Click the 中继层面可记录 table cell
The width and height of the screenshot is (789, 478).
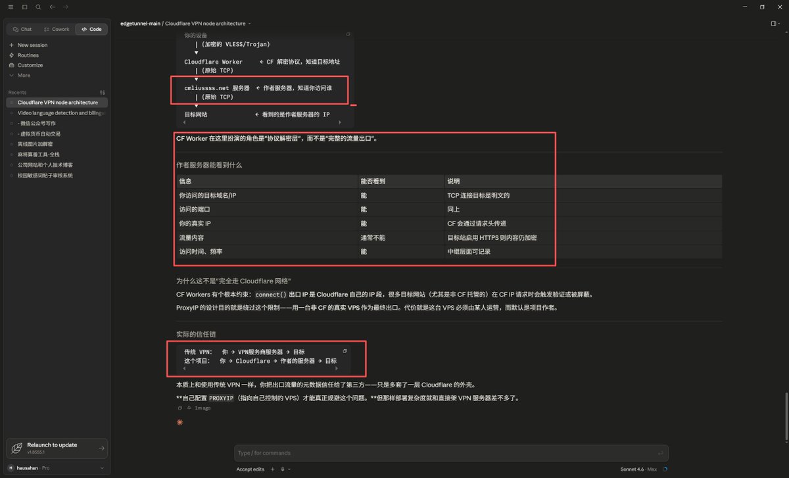coord(583,252)
